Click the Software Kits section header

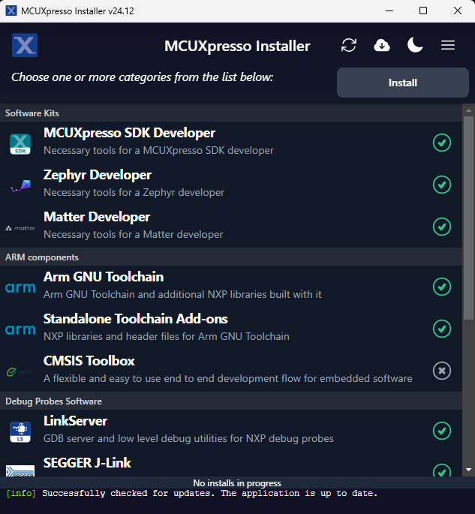(231, 113)
